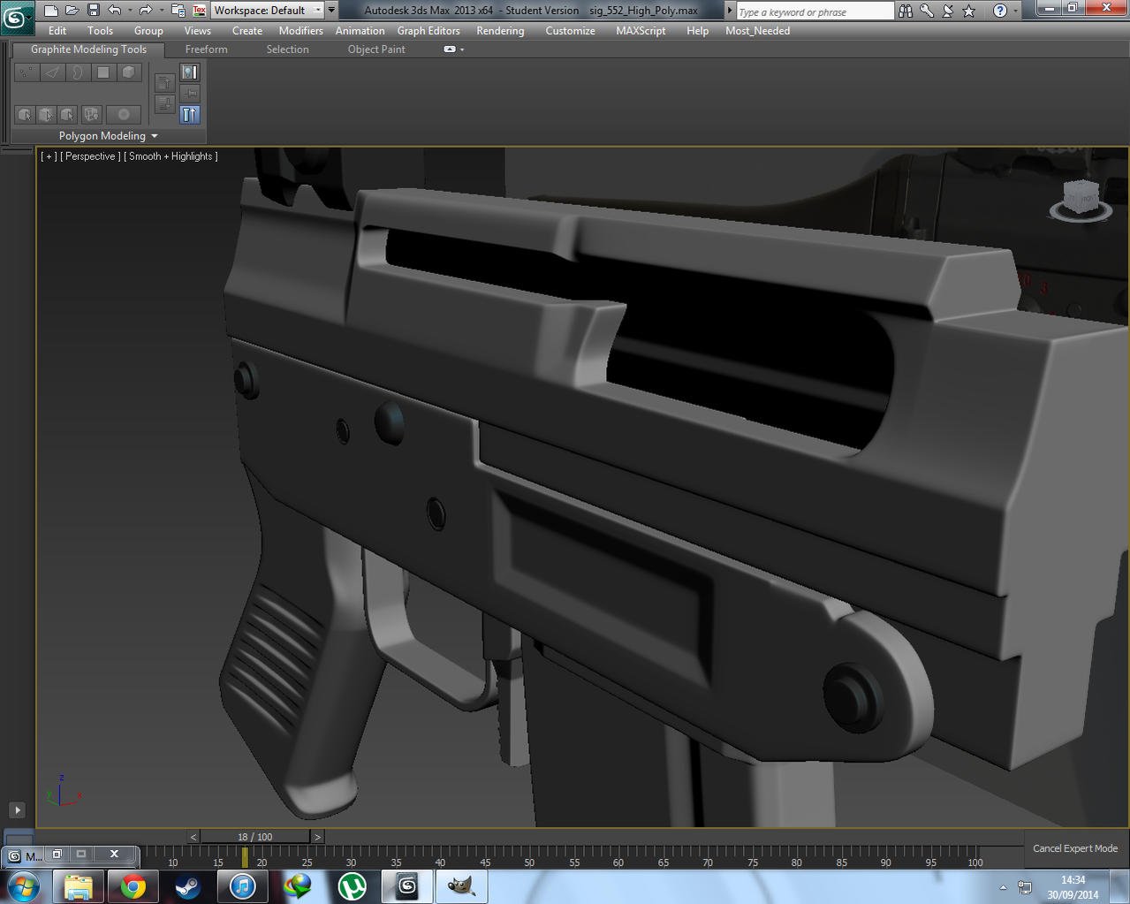
Task: Select the Polygon sub-object mode icon
Action: pyautogui.click(x=103, y=72)
